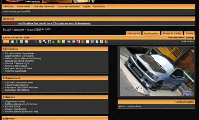Click the Commentaires section header

(156, 102)
